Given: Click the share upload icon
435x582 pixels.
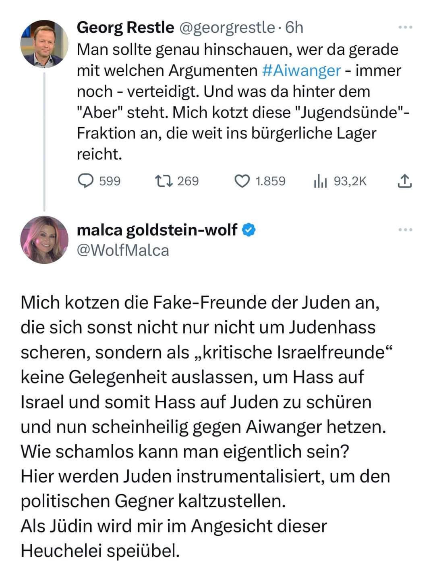Looking at the screenshot, I should (404, 182).
